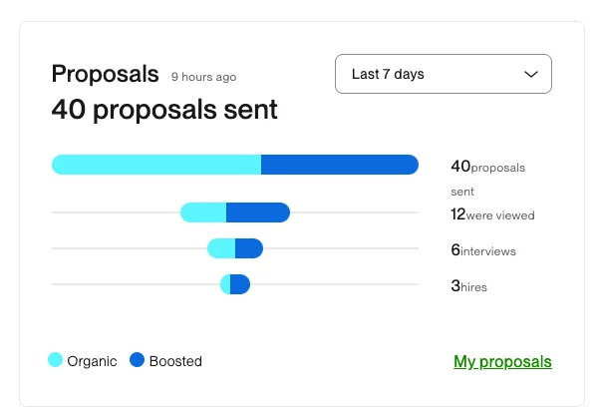Click the 3 hires stat label
Viewport: 602px width, 419px height.
(469, 286)
